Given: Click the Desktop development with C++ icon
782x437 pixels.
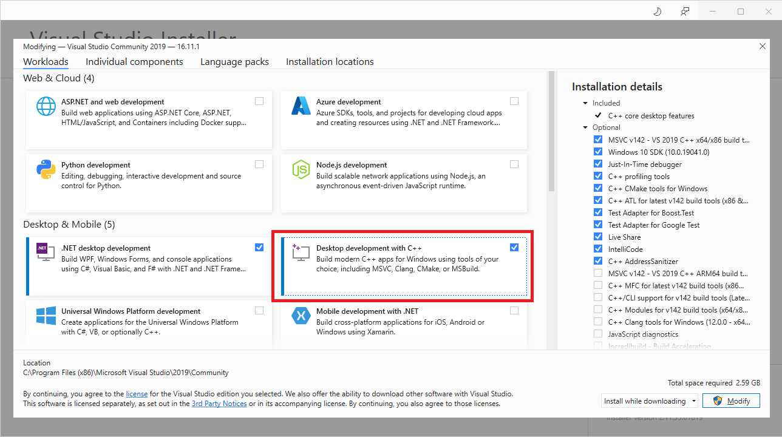Looking at the screenshot, I should point(301,252).
